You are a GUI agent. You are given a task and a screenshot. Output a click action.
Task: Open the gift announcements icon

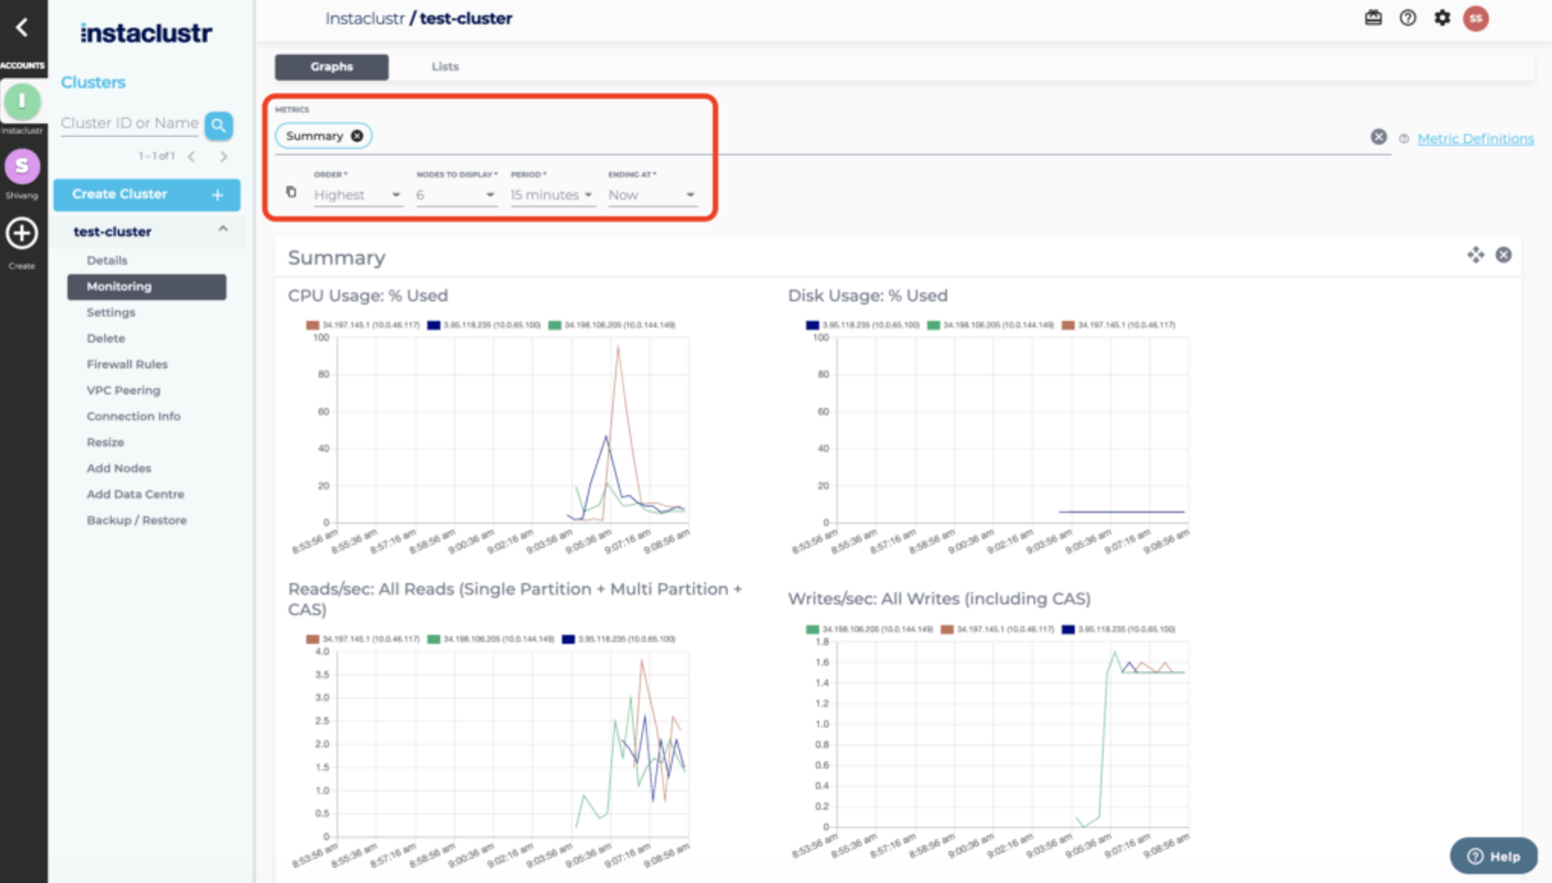[x=1373, y=18]
